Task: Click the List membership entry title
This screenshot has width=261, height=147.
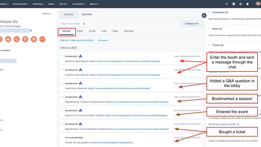Action: 74,137
